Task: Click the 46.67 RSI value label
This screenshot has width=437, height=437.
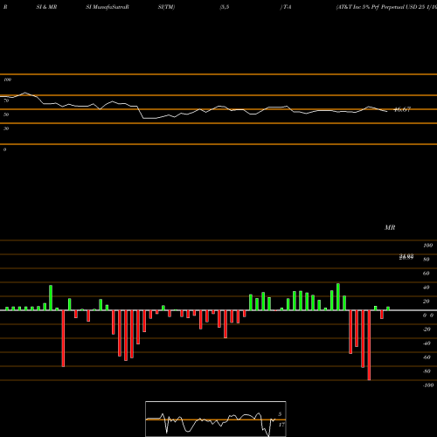Action: 402,109
